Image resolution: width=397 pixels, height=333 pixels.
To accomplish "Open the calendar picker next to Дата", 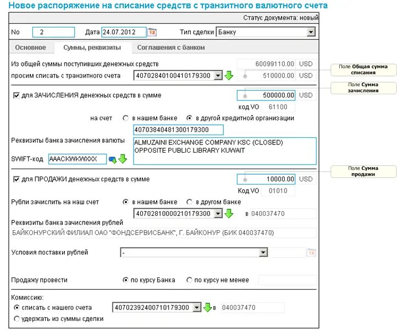I will pos(152,32).
